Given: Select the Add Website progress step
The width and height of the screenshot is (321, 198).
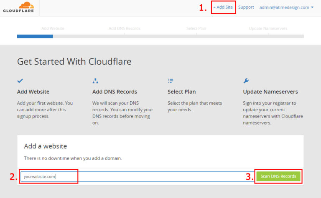Looking at the screenshot, I should pyautogui.click(x=53, y=28).
